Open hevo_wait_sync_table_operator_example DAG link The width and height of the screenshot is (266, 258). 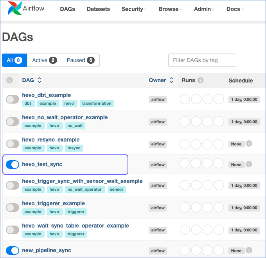tap(75, 226)
